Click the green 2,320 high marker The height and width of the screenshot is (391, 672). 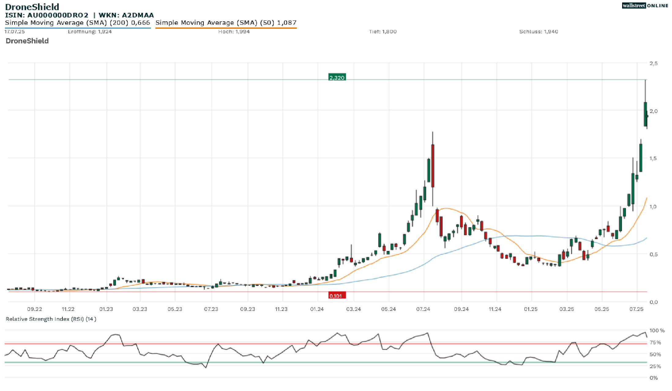337,77
